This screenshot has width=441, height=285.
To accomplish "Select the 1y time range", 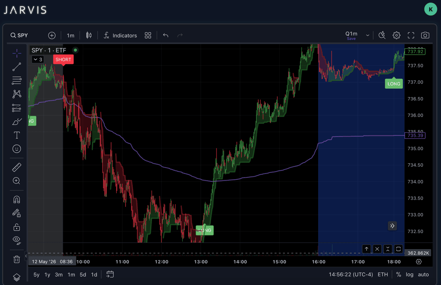I will [47, 275].
